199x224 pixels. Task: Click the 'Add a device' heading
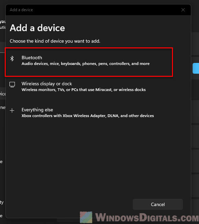38,28
